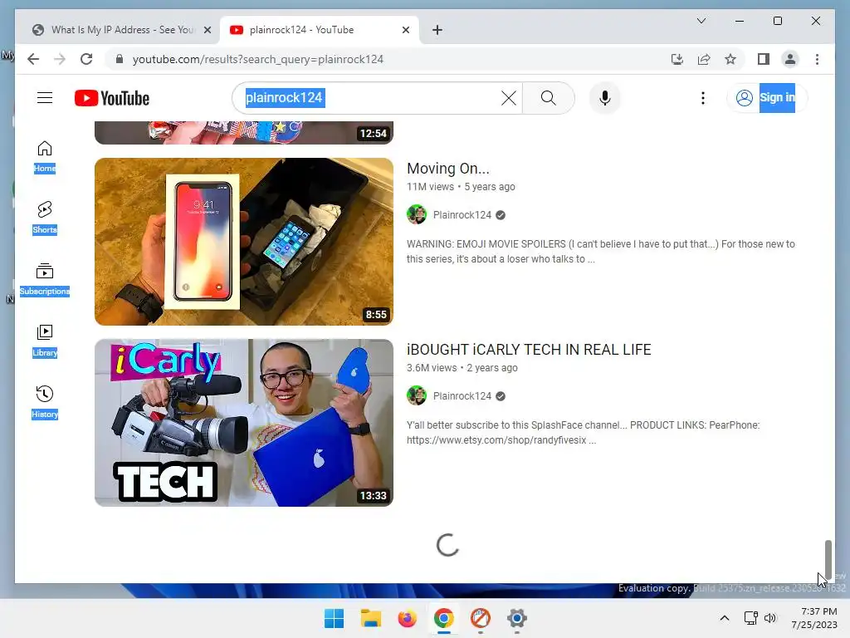Open Subscriptions in the sidebar
The height and width of the screenshot is (638, 850).
click(45, 279)
